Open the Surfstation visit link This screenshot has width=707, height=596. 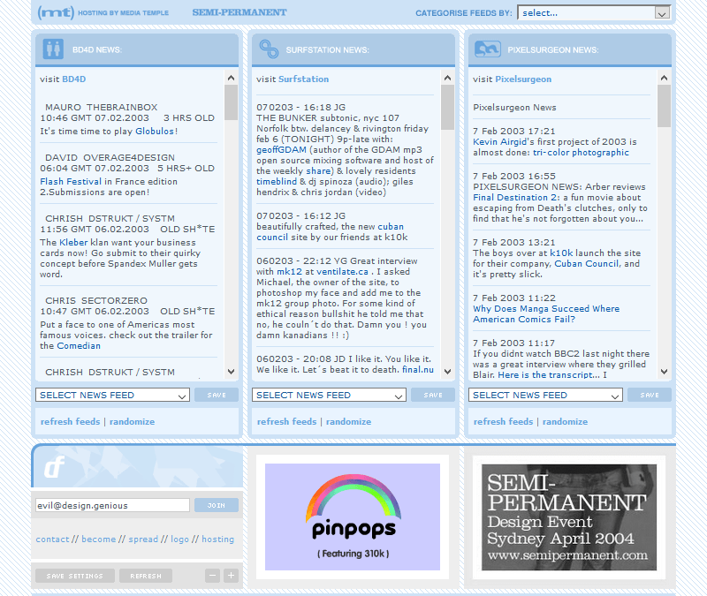point(303,79)
